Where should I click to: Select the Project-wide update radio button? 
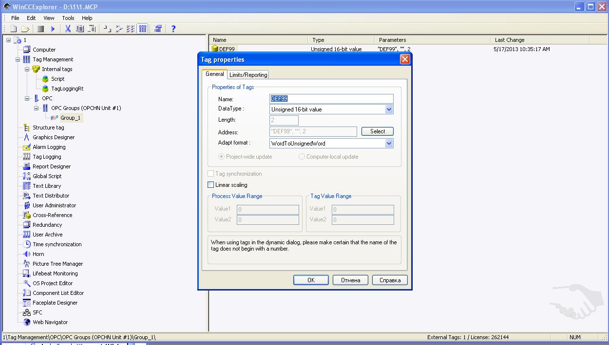coord(222,157)
